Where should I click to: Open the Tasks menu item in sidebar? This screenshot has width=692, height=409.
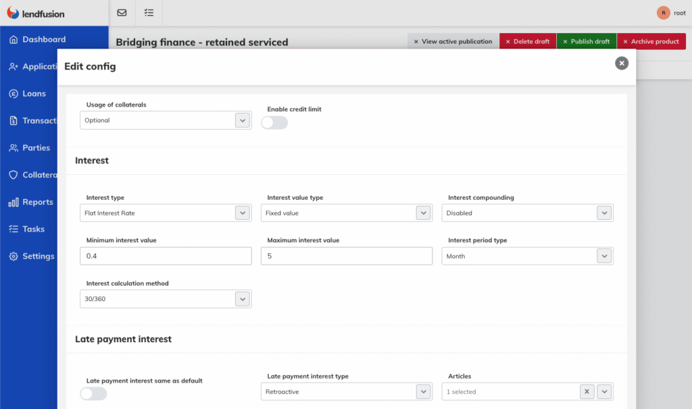pyautogui.click(x=33, y=229)
